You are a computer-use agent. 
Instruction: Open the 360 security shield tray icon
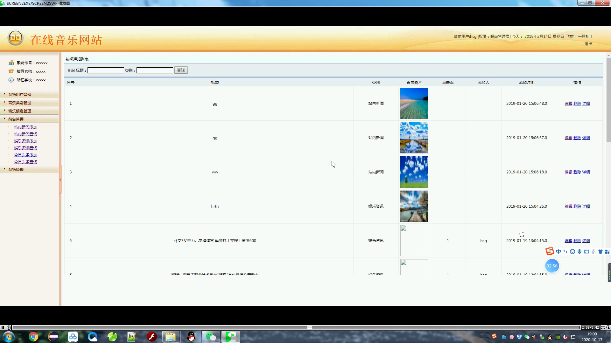[x=519, y=337]
